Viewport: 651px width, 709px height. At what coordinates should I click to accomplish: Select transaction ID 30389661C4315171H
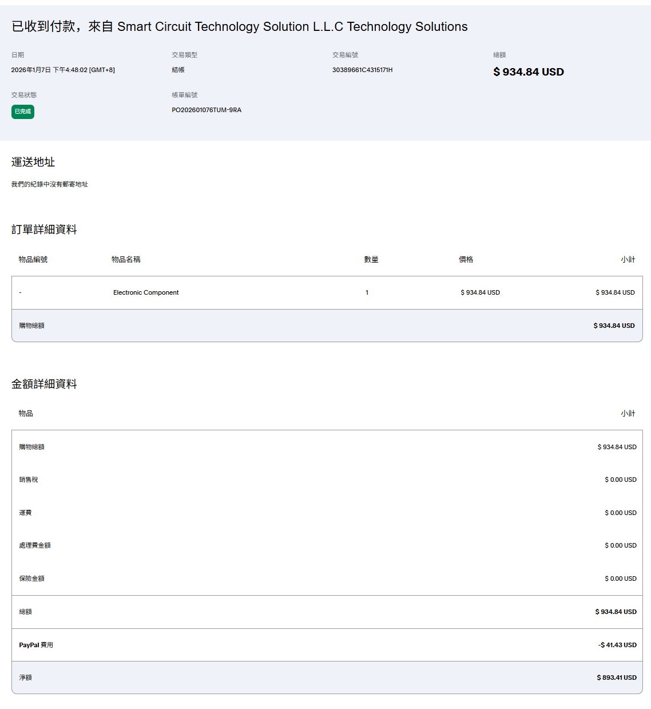point(362,70)
